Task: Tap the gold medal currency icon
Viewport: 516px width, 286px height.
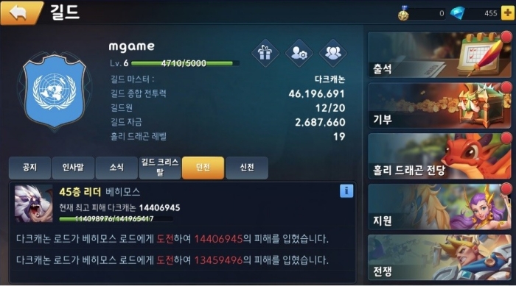Action: [404, 13]
